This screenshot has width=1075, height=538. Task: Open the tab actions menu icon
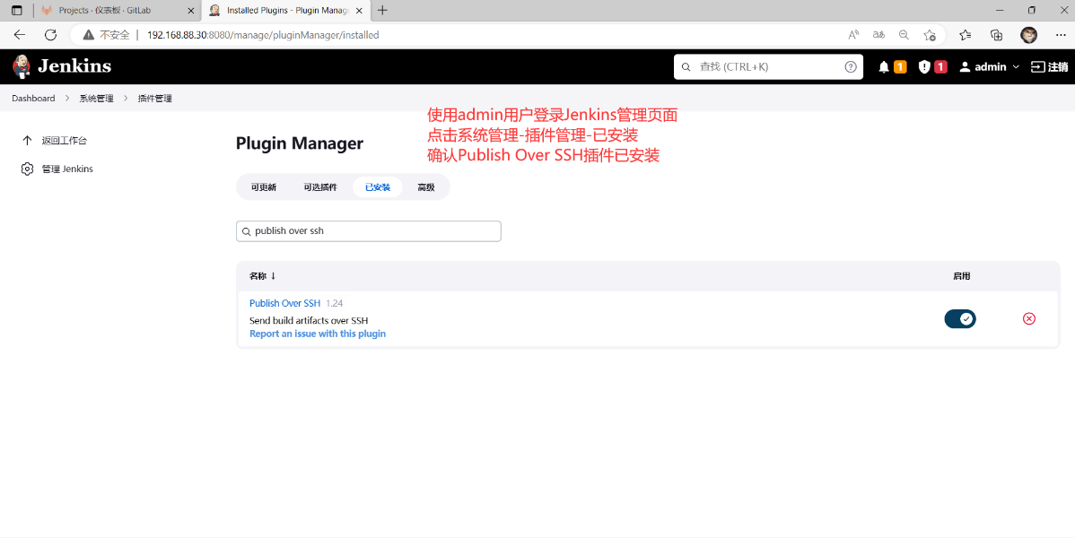[x=17, y=10]
